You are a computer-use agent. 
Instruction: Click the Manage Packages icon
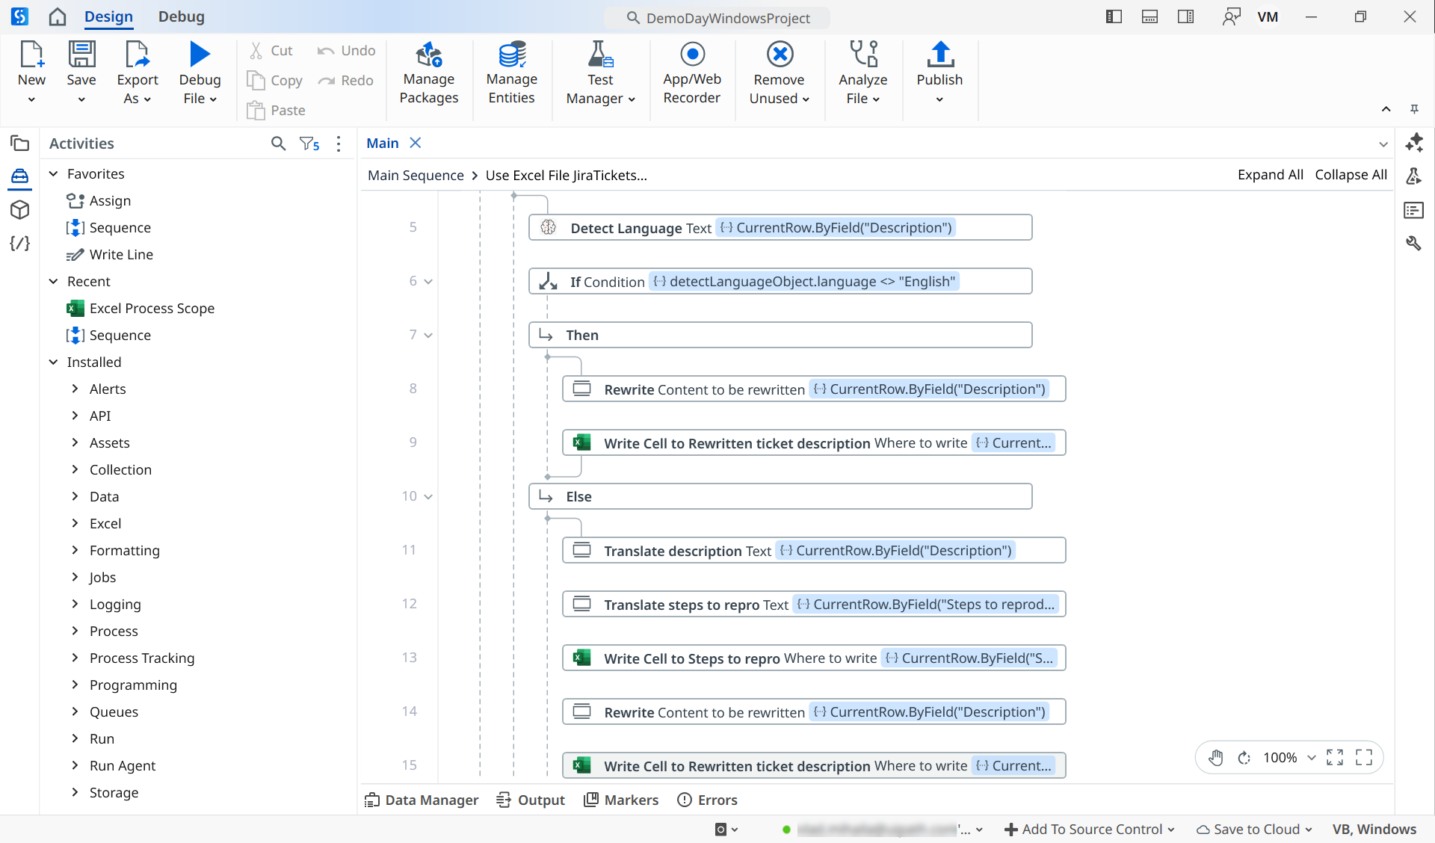coord(428,55)
